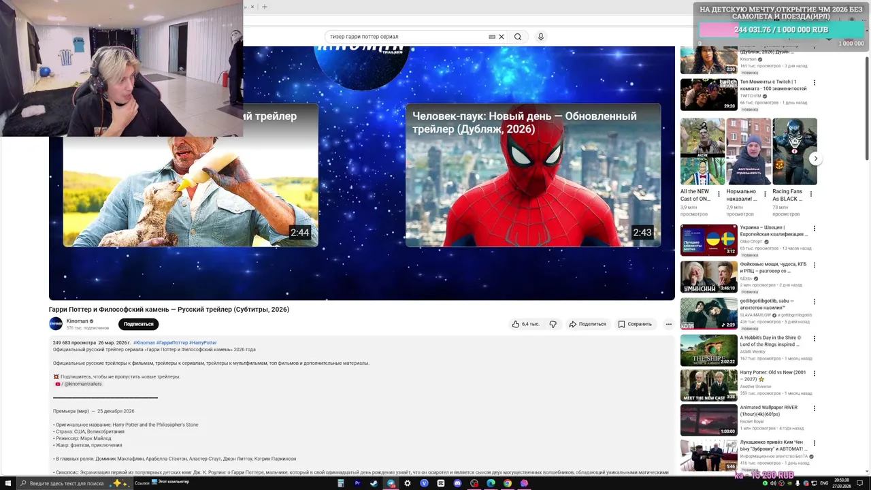Open the Kinoman channel avatar
This screenshot has width=871, height=490.
(55, 324)
